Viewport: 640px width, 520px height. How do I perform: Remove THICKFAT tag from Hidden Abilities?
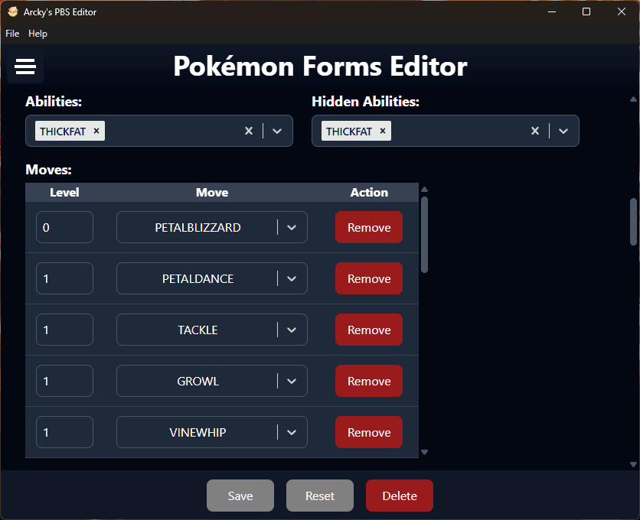point(383,131)
